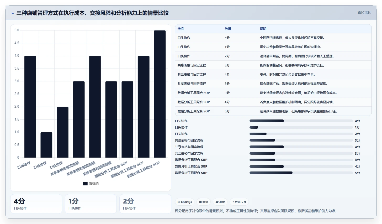Click the footnote starting with 评分是用于讨论取舍
382x224 pixels.
tap(256, 211)
